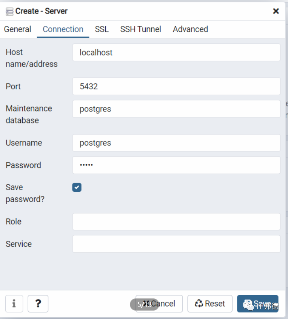Focus the Host name/address field

click(176, 52)
